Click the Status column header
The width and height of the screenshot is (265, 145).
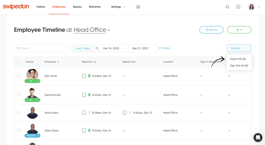click(x=30, y=61)
